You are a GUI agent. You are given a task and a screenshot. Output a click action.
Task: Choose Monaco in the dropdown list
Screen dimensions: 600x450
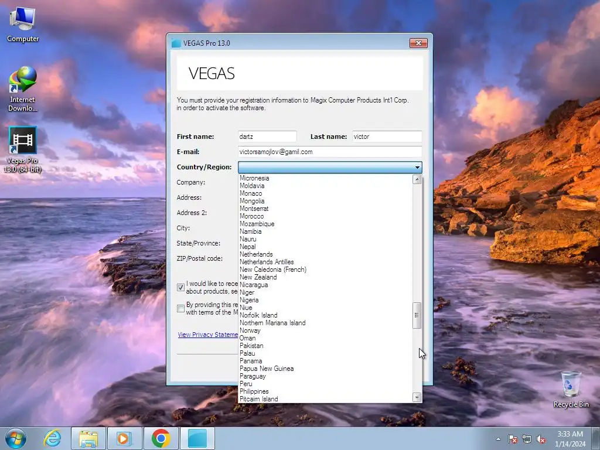(x=325, y=193)
